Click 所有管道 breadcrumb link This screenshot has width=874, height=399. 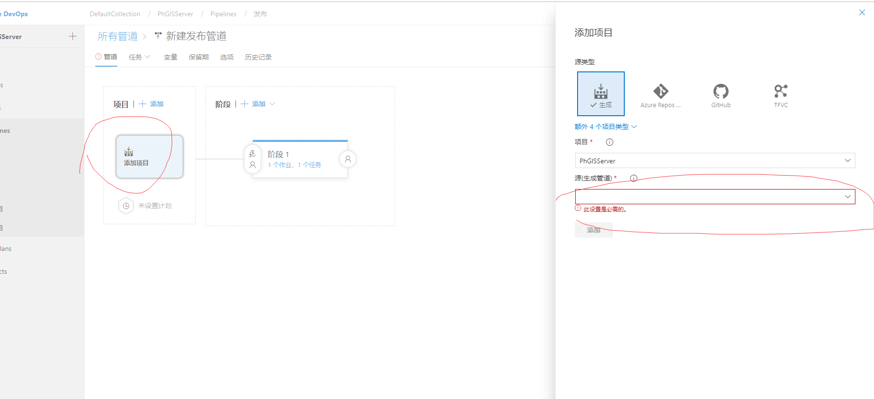click(x=117, y=36)
